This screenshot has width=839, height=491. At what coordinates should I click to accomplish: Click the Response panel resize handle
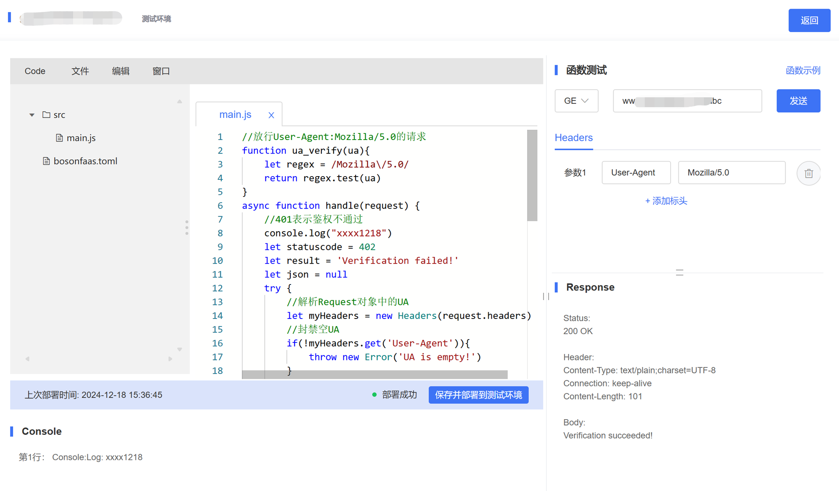pyautogui.click(x=679, y=273)
